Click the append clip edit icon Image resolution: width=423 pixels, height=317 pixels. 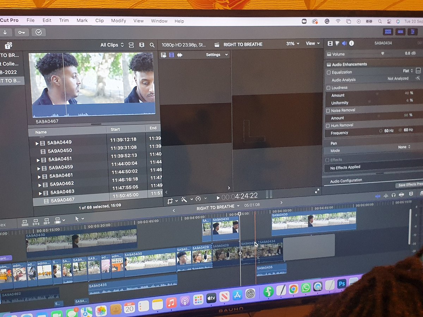[47, 221]
